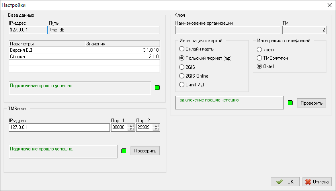Screen dimensions: 336x191
Task: Select the 2GIS Online radio button
Action: [x=182, y=76]
